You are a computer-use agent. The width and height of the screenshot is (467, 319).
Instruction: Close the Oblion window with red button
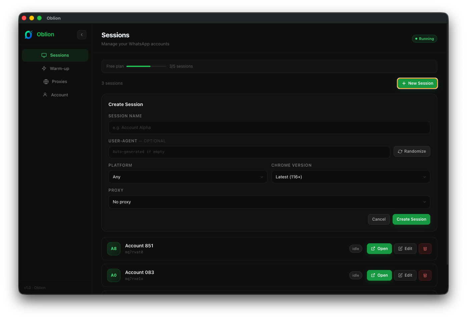coord(24,18)
